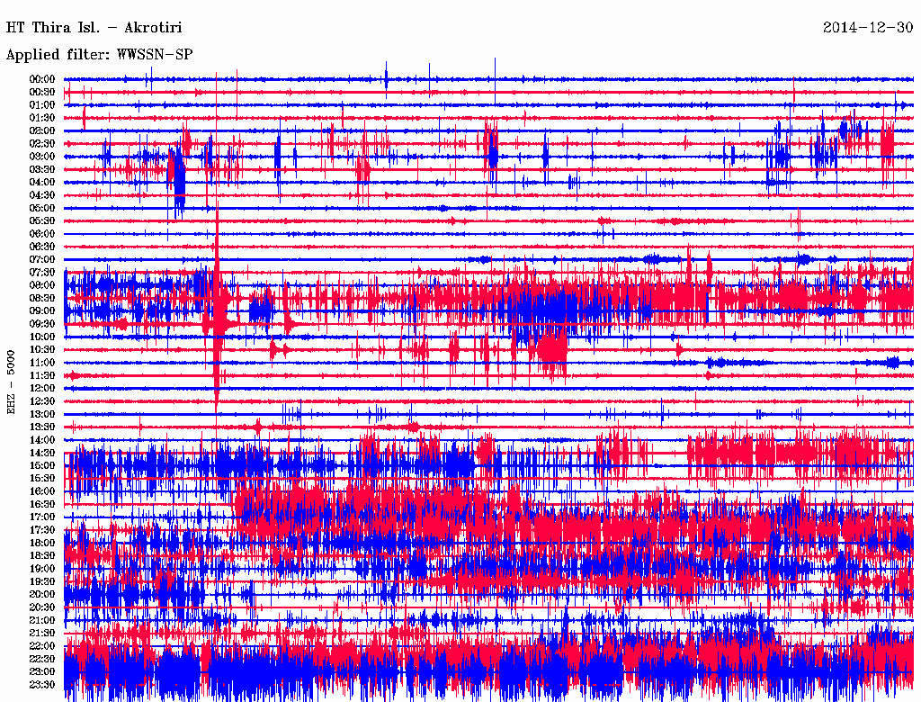The image size is (921, 702).
Task: Select the 05:30 time label
Action: coord(42,221)
